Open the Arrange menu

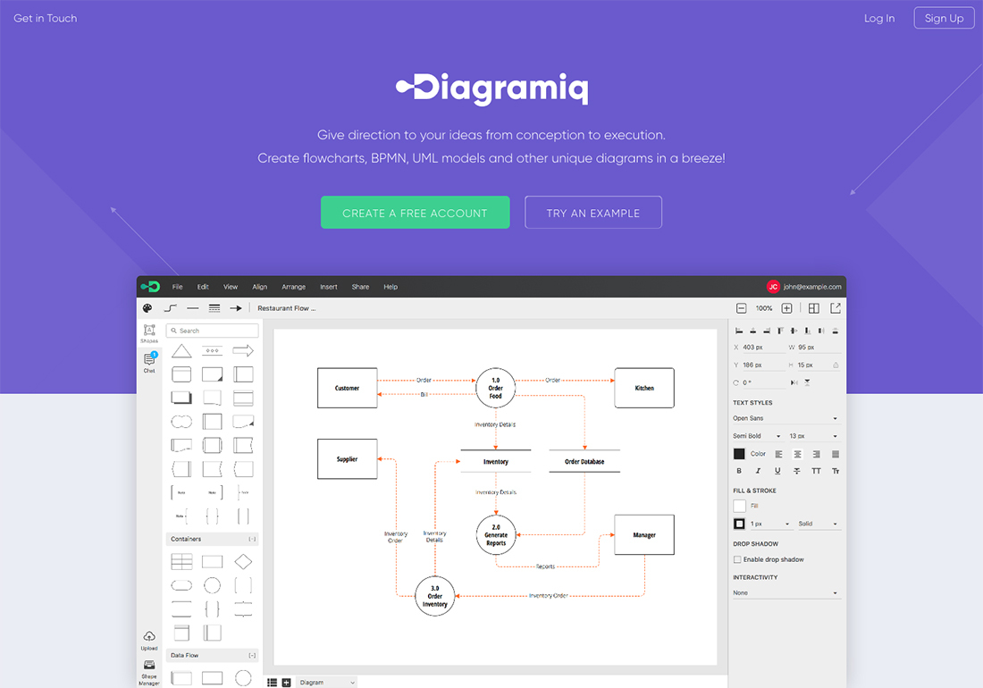[x=293, y=287]
